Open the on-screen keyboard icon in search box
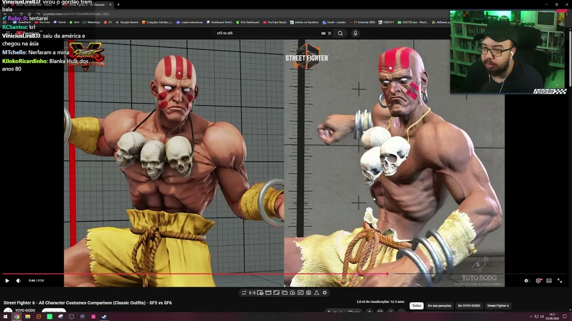572x321 pixels. (323, 33)
